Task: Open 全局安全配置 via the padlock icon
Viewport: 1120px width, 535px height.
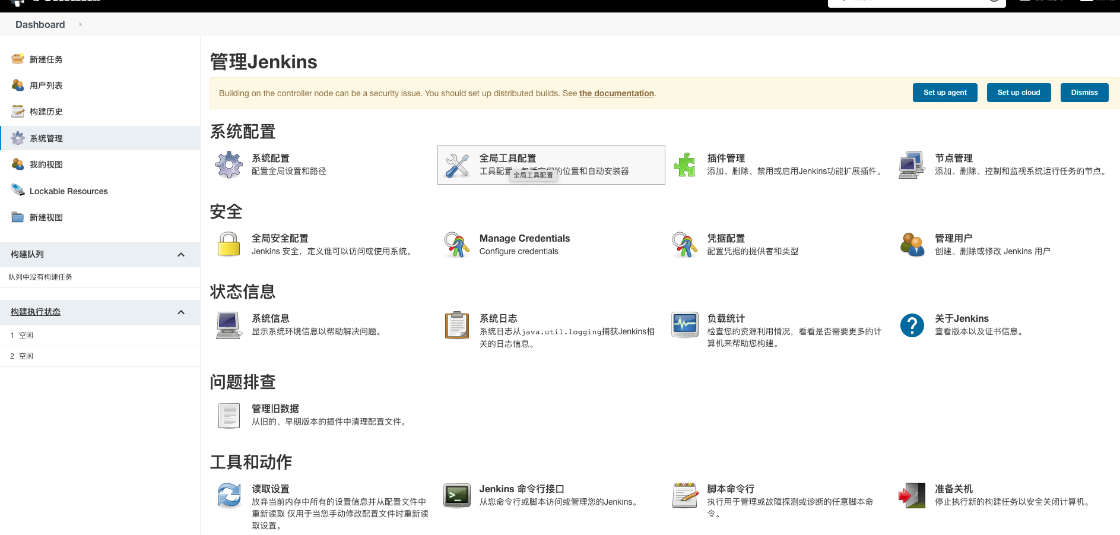Action: point(229,245)
